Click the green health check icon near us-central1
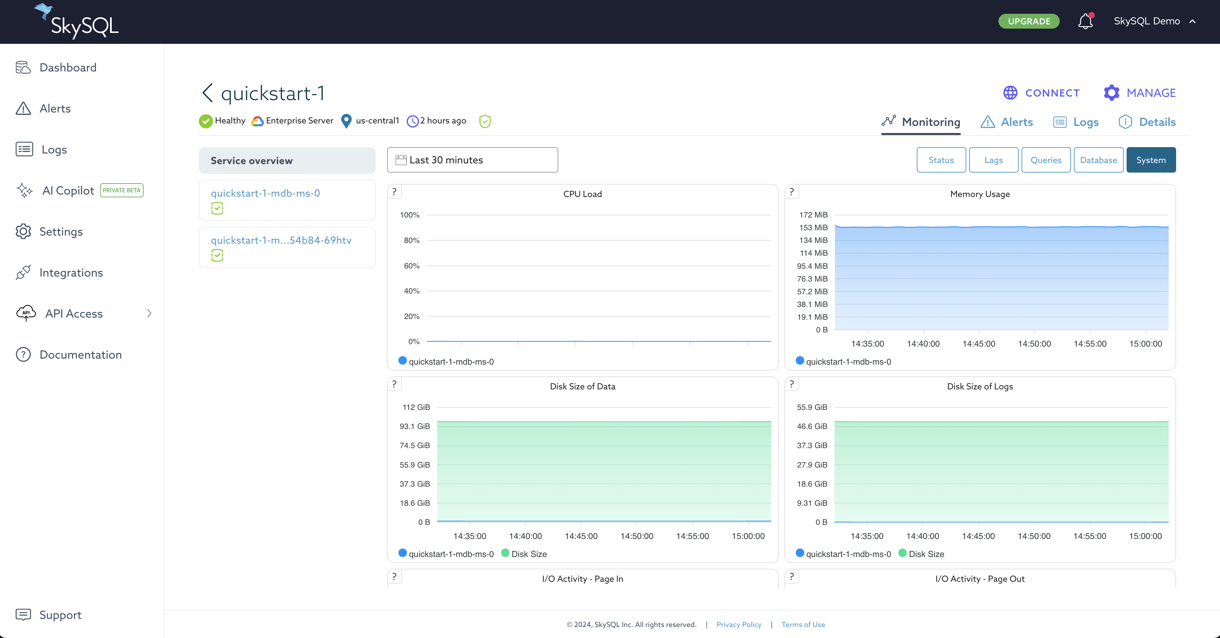1220x638 pixels. 484,121
